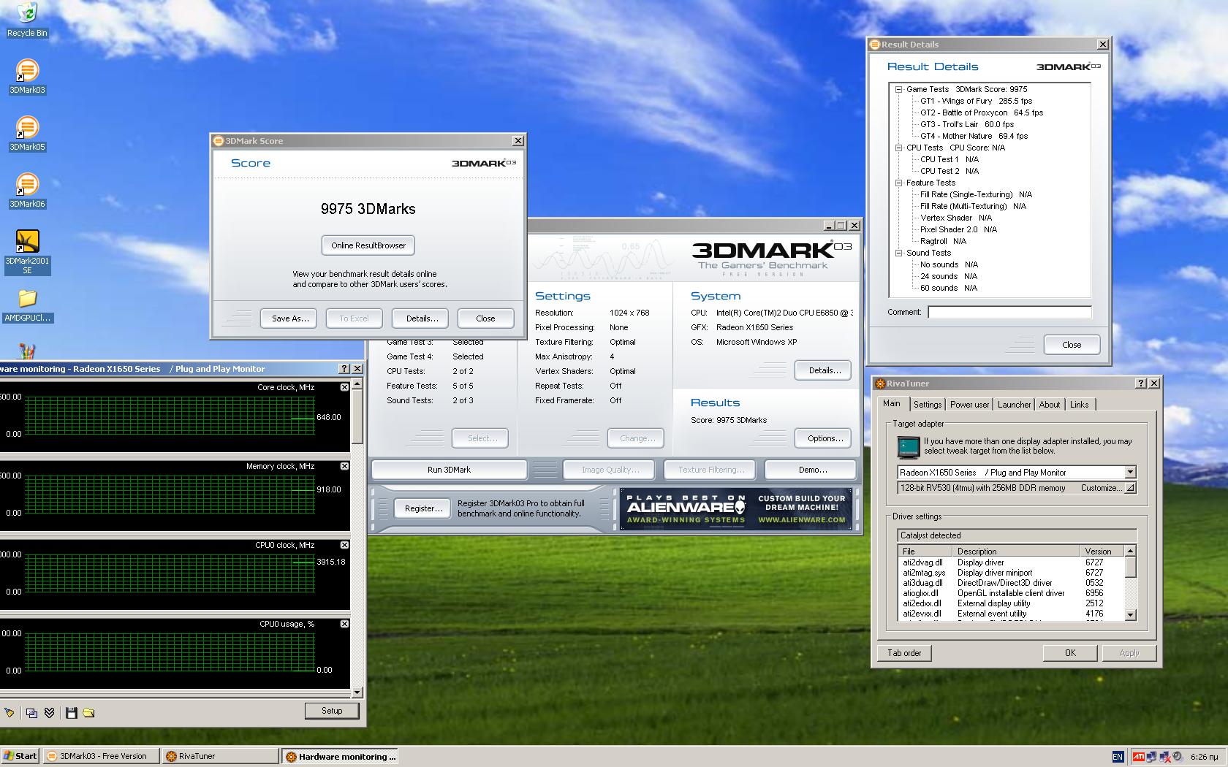Viewport: 1228px width, 767px height.
Task: Collapse the Game Tests tree node
Action: (x=899, y=89)
